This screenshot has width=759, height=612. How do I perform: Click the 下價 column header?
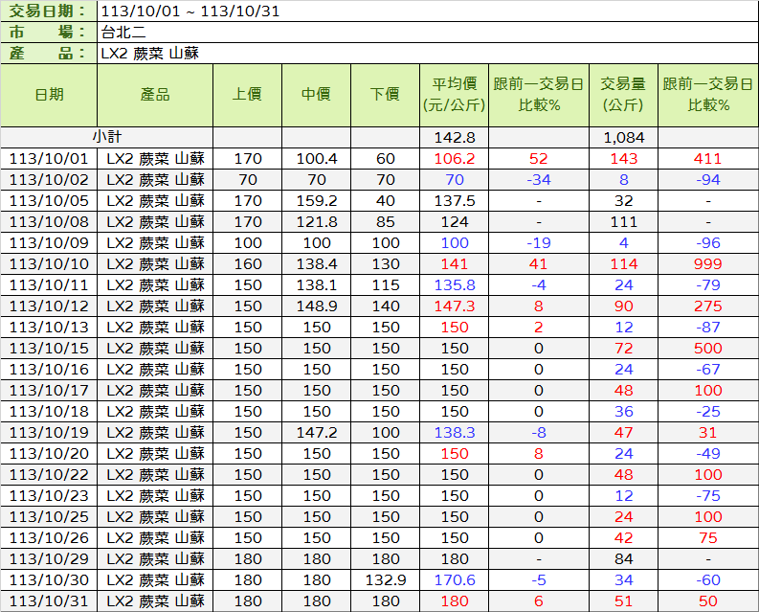[385, 94]
